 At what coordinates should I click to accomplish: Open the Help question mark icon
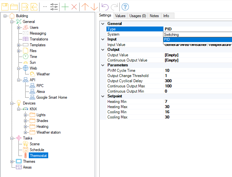(125, 7)
